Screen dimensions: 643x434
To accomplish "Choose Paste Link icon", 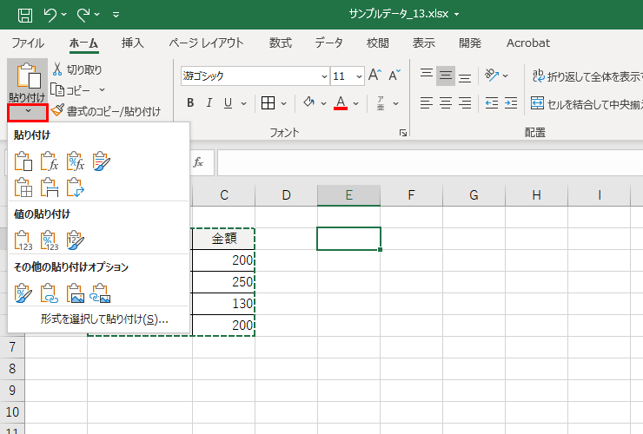I will (50, 293).
